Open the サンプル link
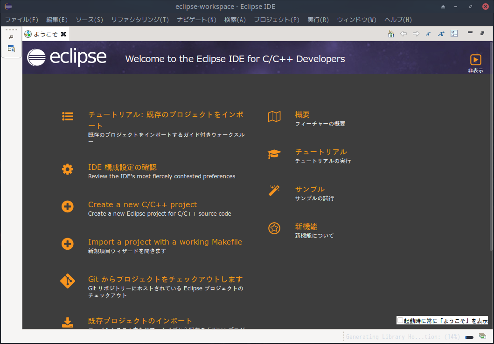 coord(309,189)
